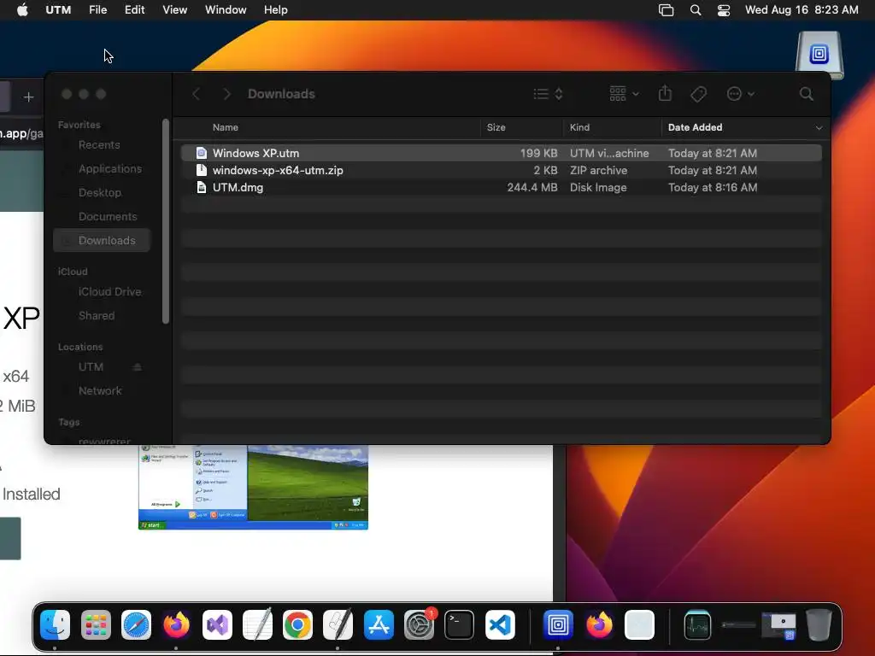Sort by the Name column header
Viewport: 875px width, 656px height.
click(226, 128)
